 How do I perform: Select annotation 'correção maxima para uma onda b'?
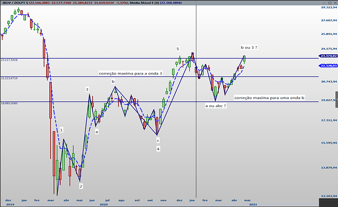click(269, 98)
